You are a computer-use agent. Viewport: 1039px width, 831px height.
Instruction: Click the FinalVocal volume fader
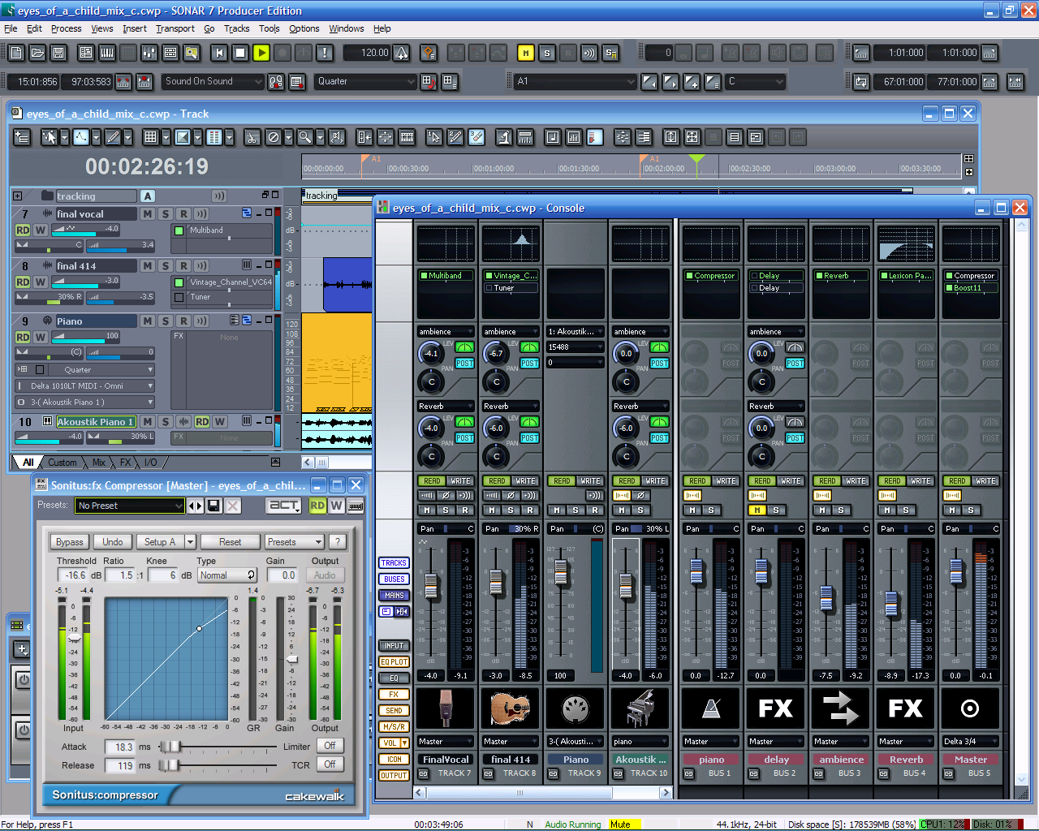tap(431, 586)
